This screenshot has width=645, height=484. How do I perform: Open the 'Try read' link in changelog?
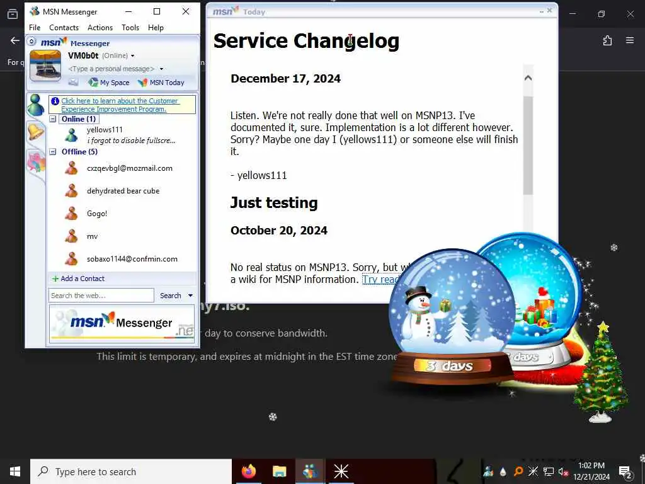[380, 279]
